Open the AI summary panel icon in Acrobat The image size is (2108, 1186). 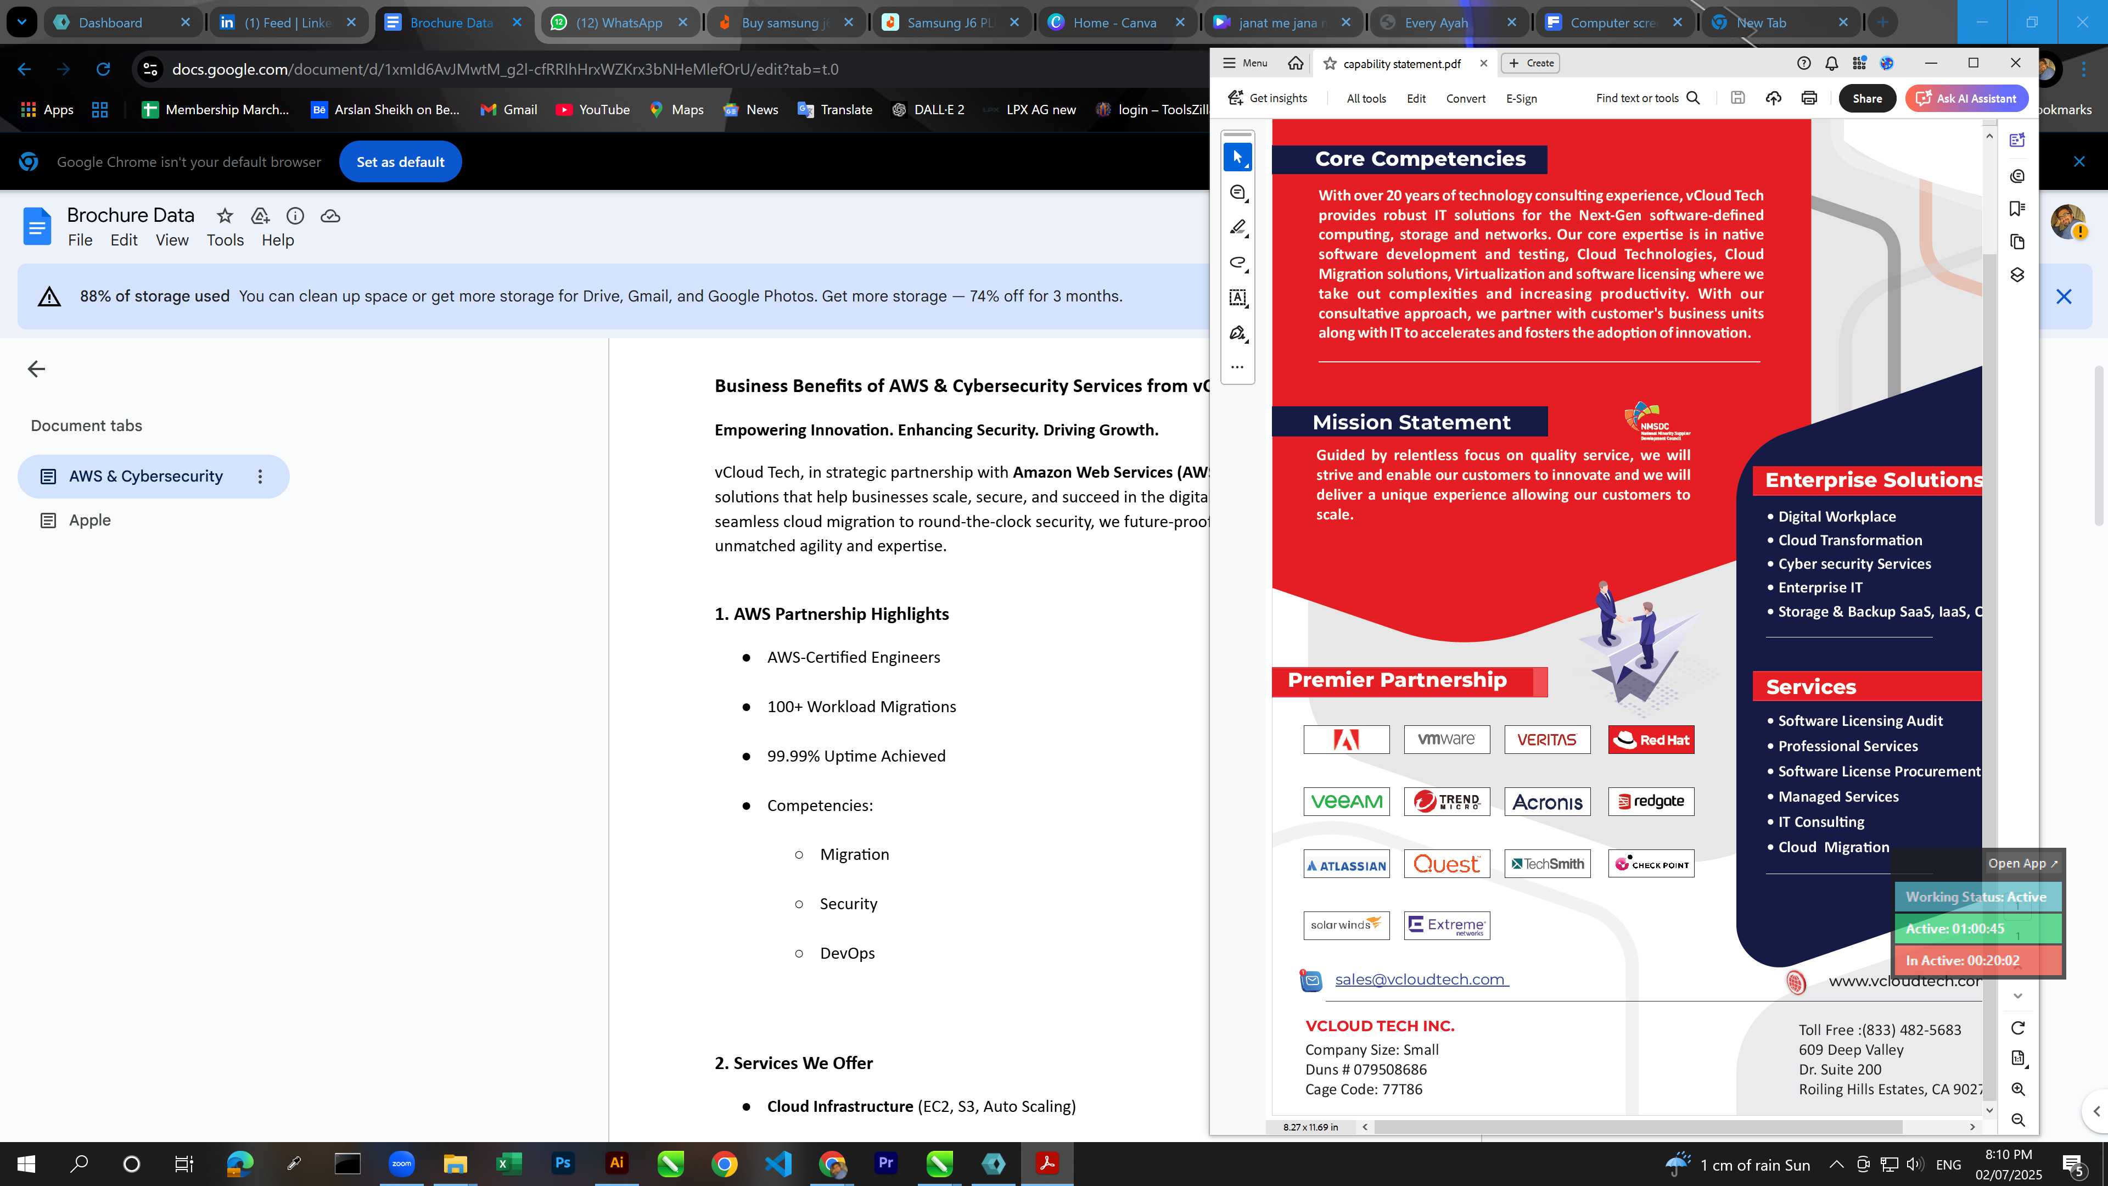(x=2017, y=141)
